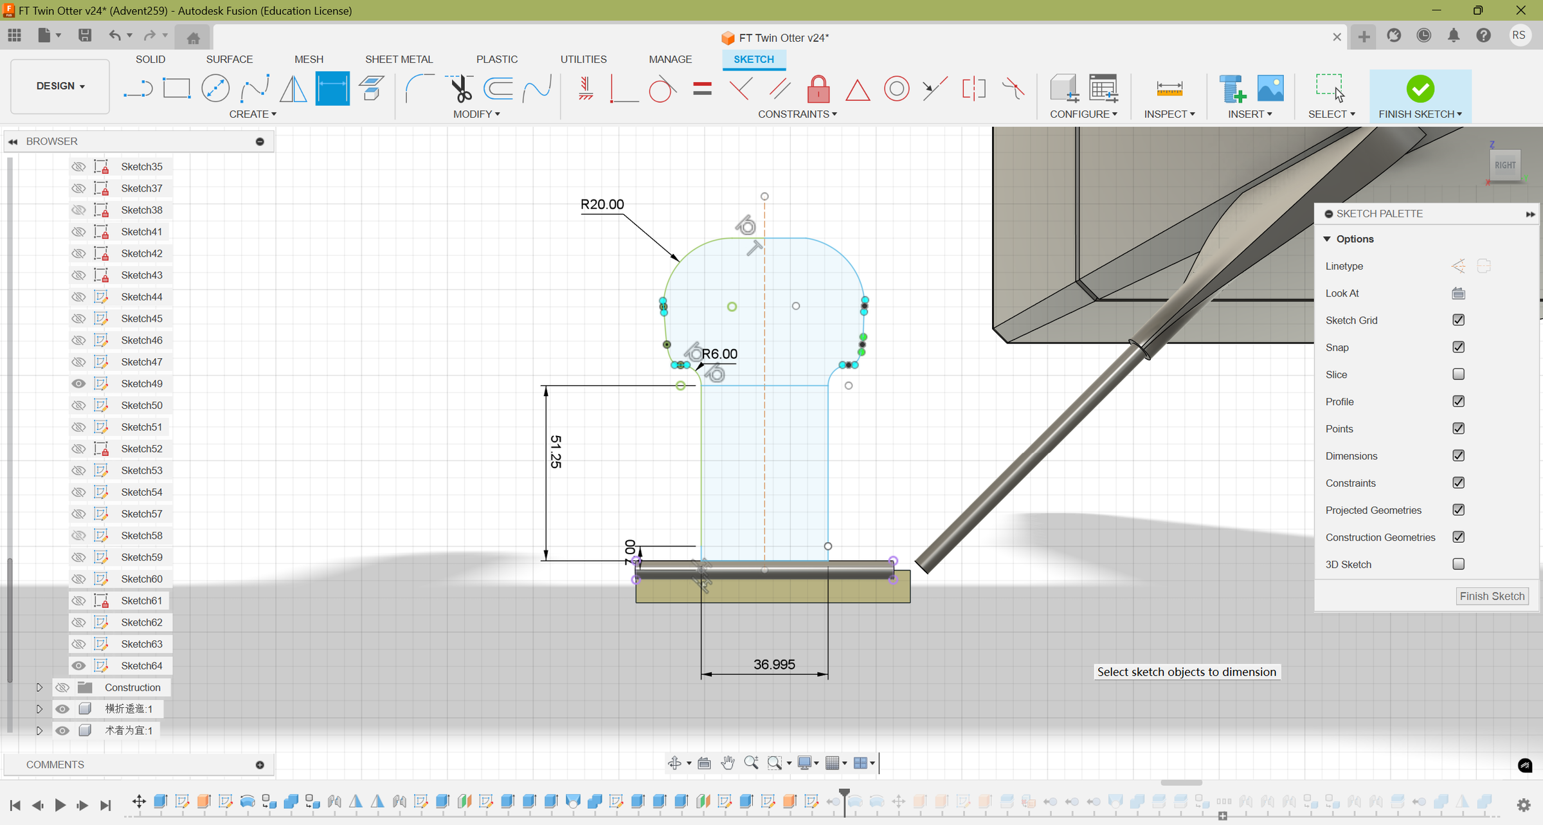Click the Finish Sketch button
Screen dimensions: 1543x825
point(1492,596)
